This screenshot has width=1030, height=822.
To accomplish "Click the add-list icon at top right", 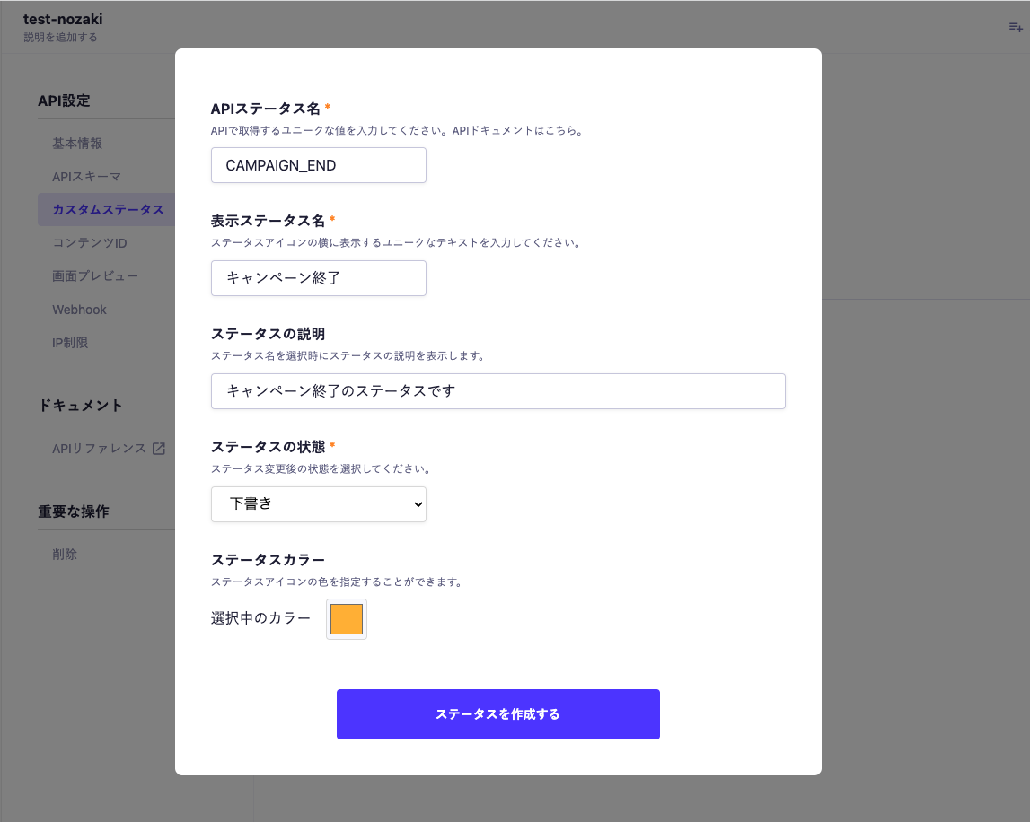I will click(x=1015, y=28).
